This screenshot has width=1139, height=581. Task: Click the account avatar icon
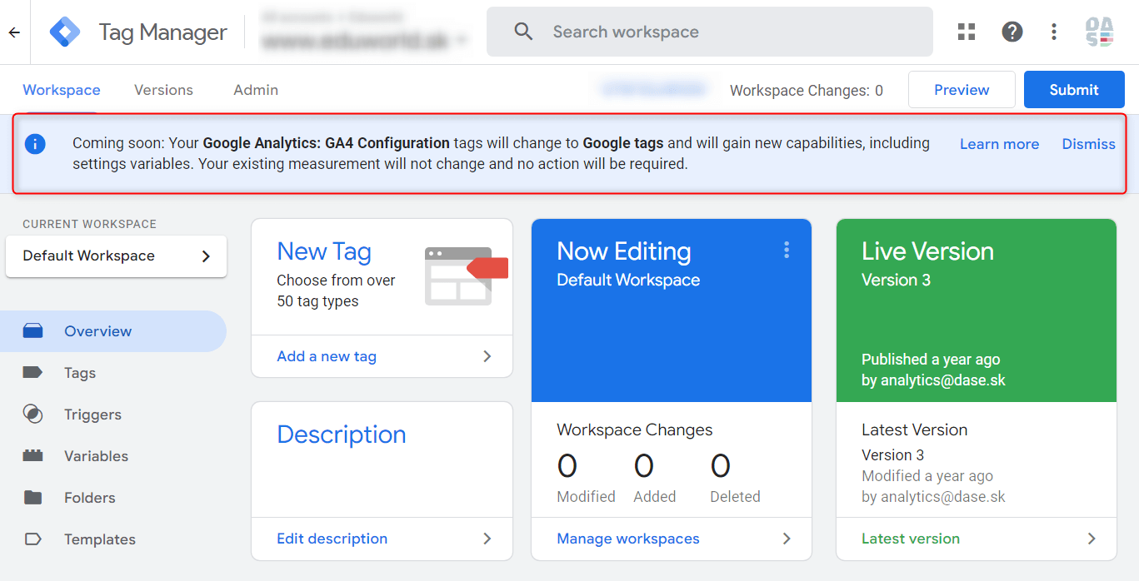(1100, 32)
